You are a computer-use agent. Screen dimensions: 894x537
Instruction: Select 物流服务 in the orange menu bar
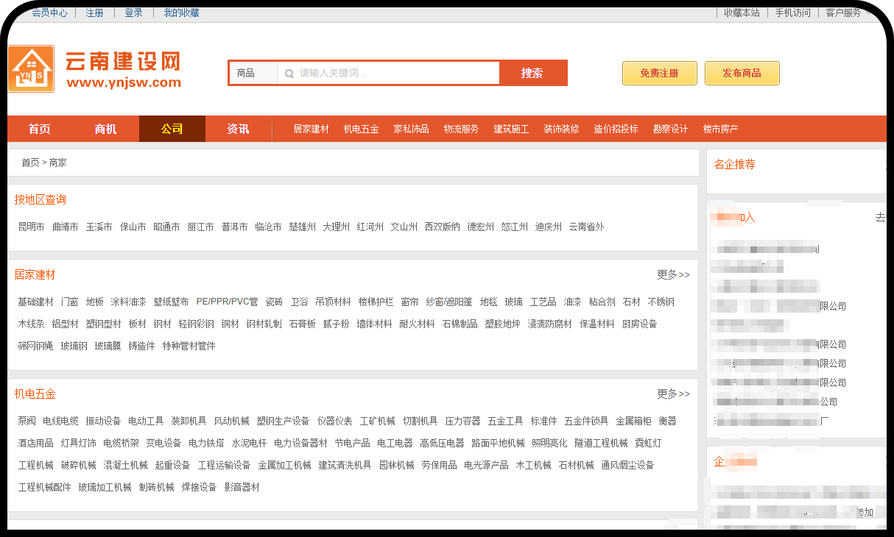point(461,129)
